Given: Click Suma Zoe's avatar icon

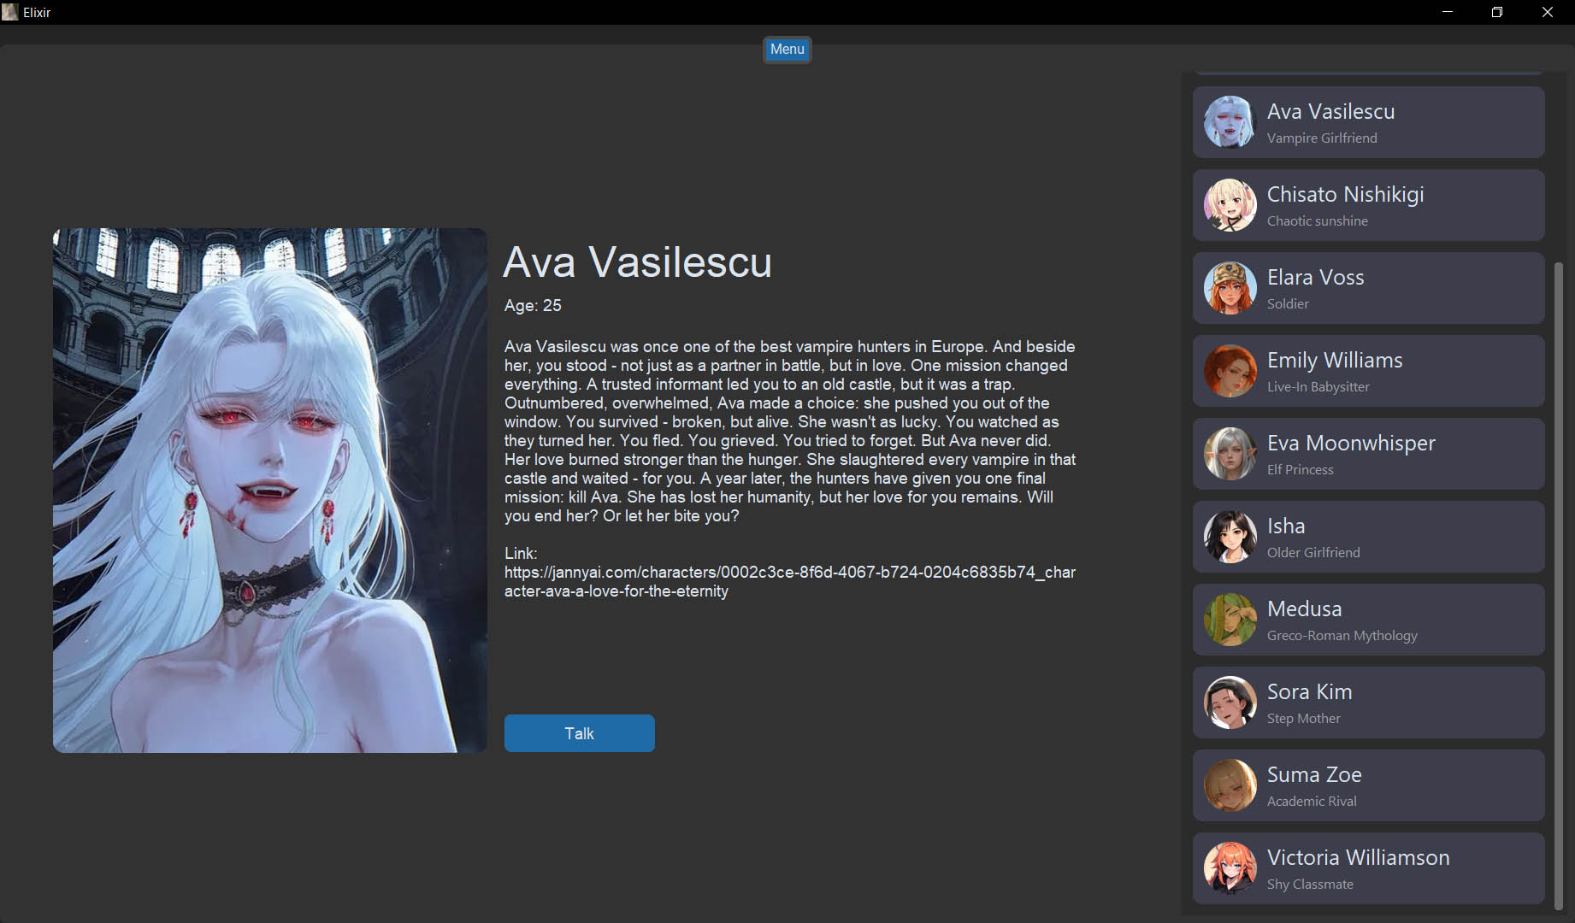Looking at the screenshot, I should click(1230, 785).
